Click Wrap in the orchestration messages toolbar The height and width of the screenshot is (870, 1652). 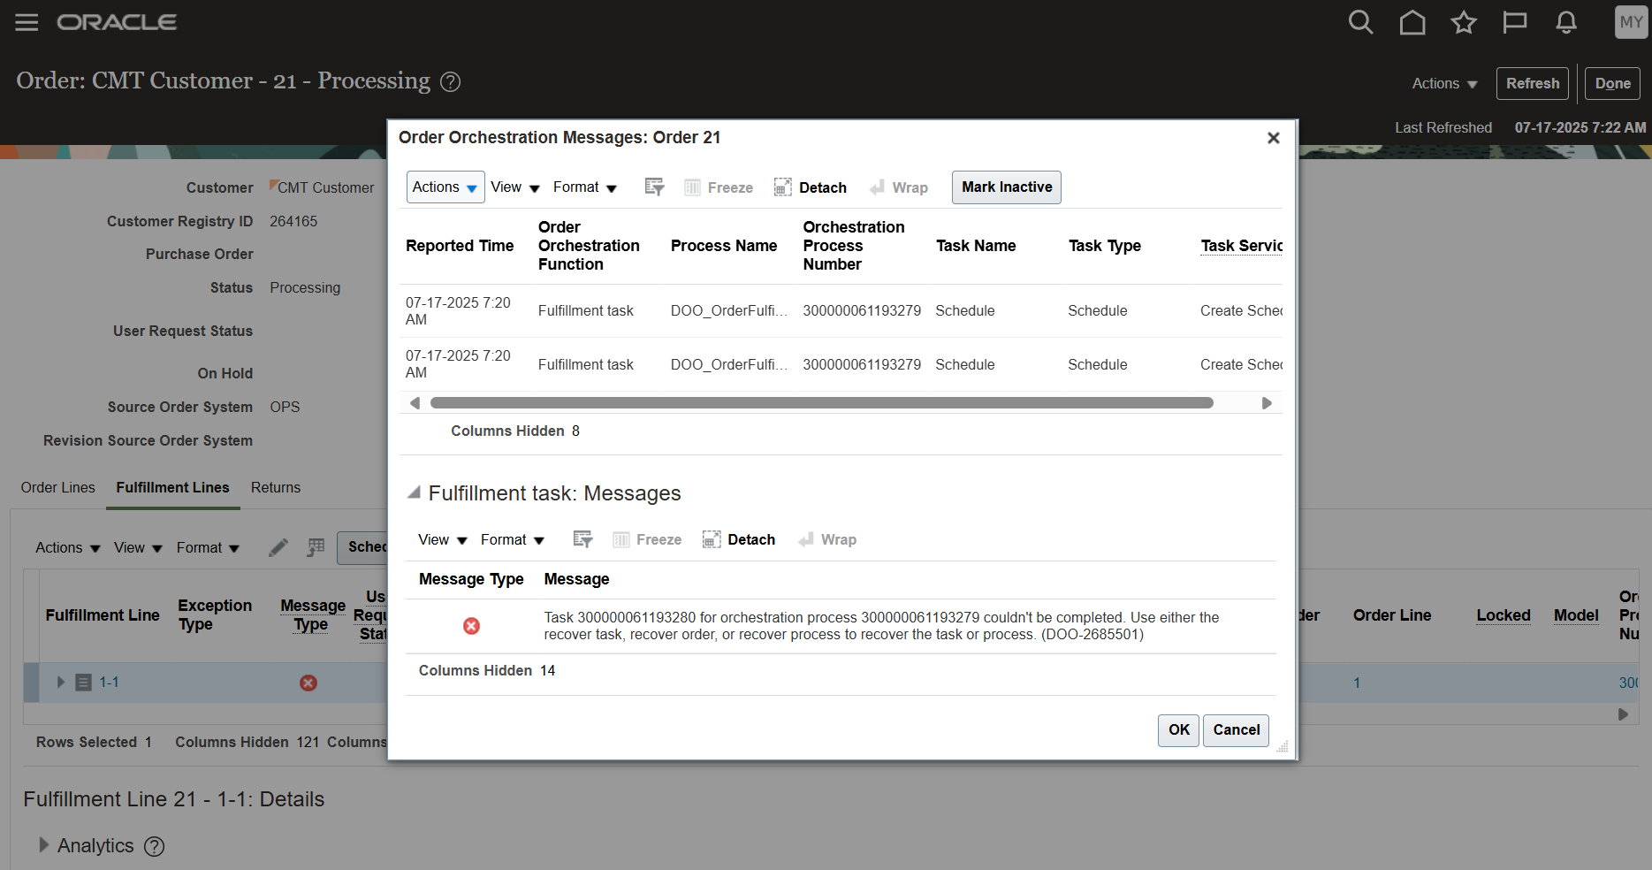(x=899, y=187)
